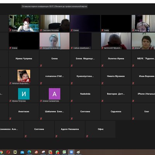This screenshot has width=155, height=155.
Task: Click Ирина Петрова's teal 'И' avatar
Action: coord(24,94)
